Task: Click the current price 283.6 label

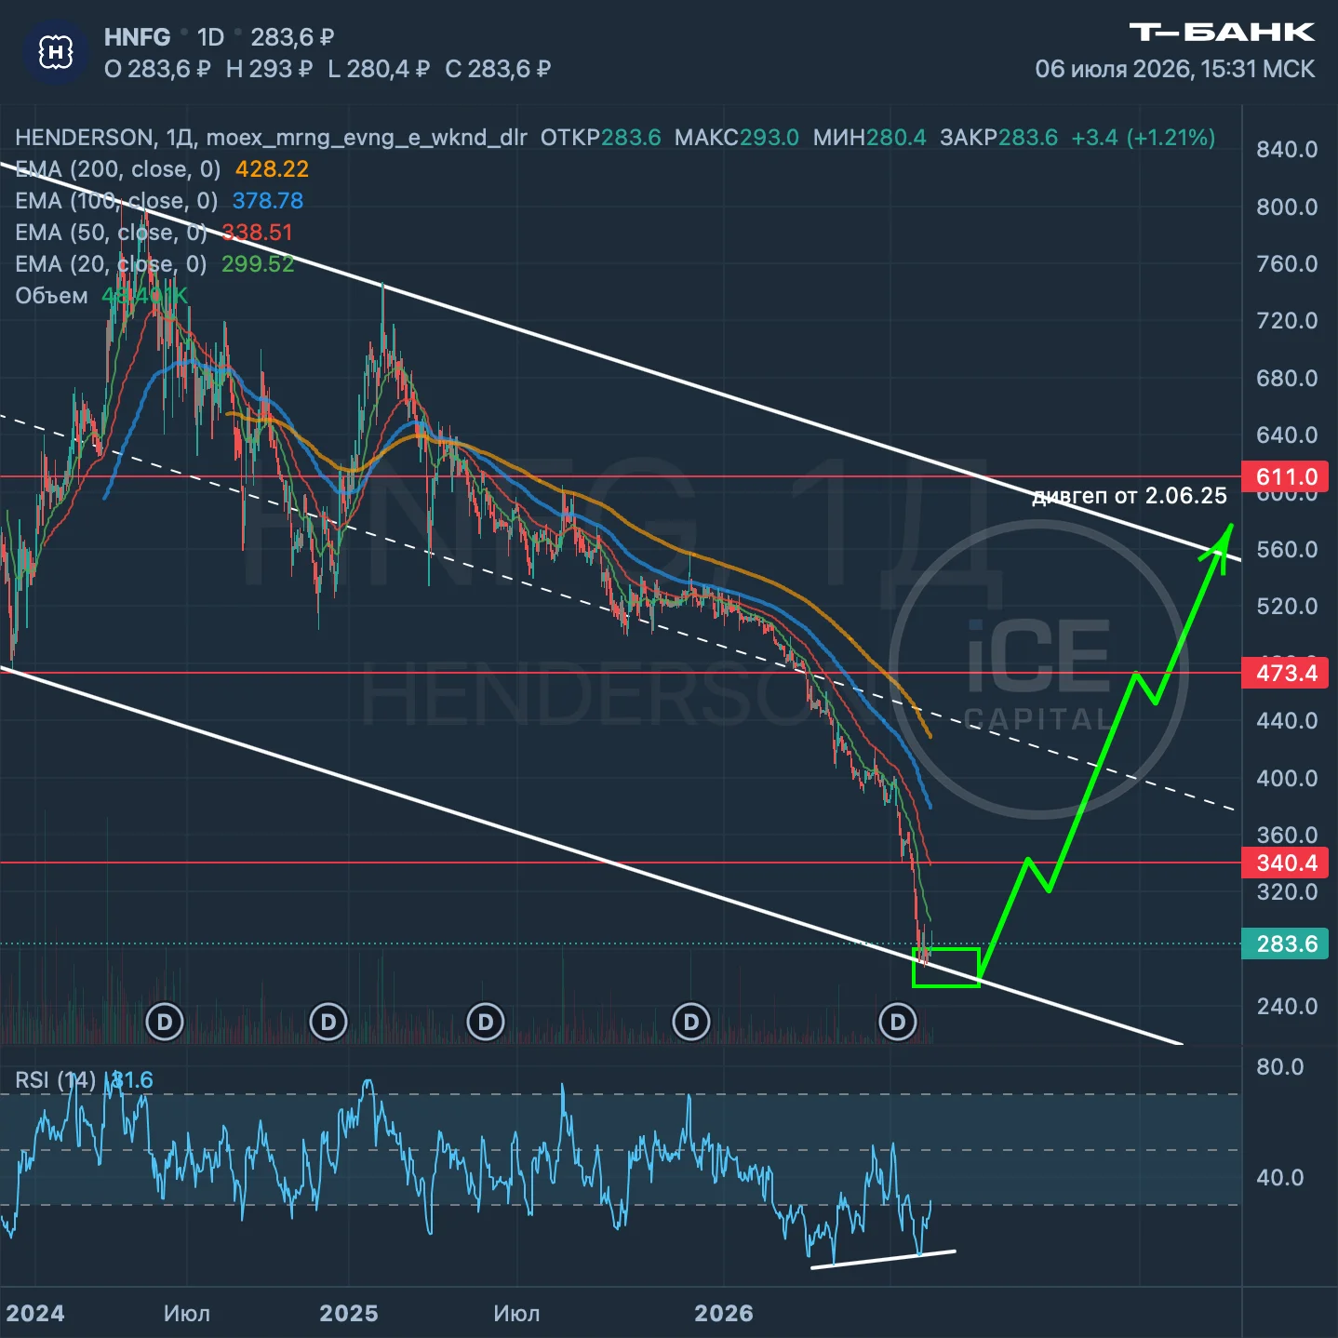Action: (x=1286, y=943)
